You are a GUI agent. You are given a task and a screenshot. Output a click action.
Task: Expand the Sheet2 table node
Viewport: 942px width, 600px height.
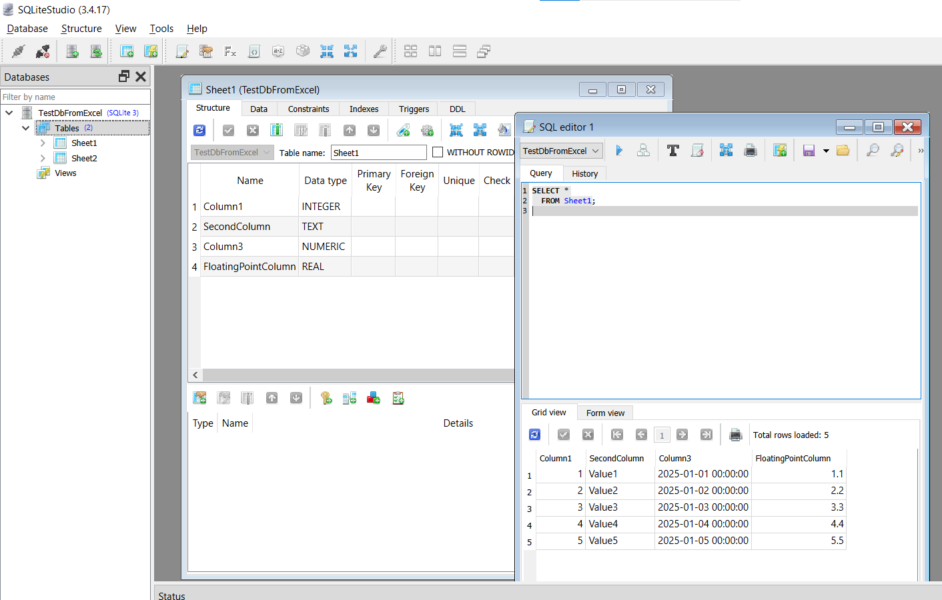pyautogui.click(x=43, y=158)
